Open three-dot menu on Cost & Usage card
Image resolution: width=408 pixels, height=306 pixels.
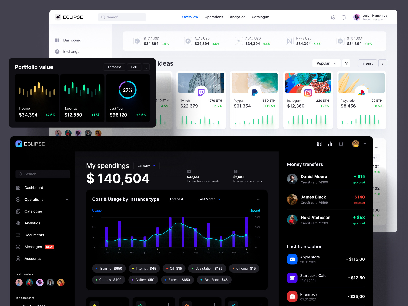pyautogui.click(x=259, y=199)
